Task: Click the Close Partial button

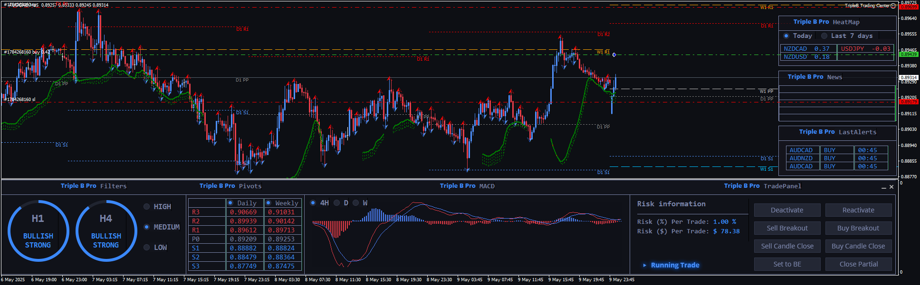Action: pyautogui.click(x=858, y=264)
